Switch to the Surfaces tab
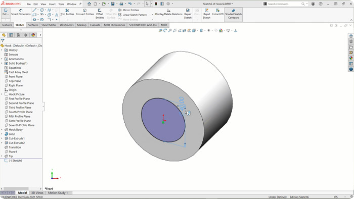 pyautogui.click(x=33, y=25)
